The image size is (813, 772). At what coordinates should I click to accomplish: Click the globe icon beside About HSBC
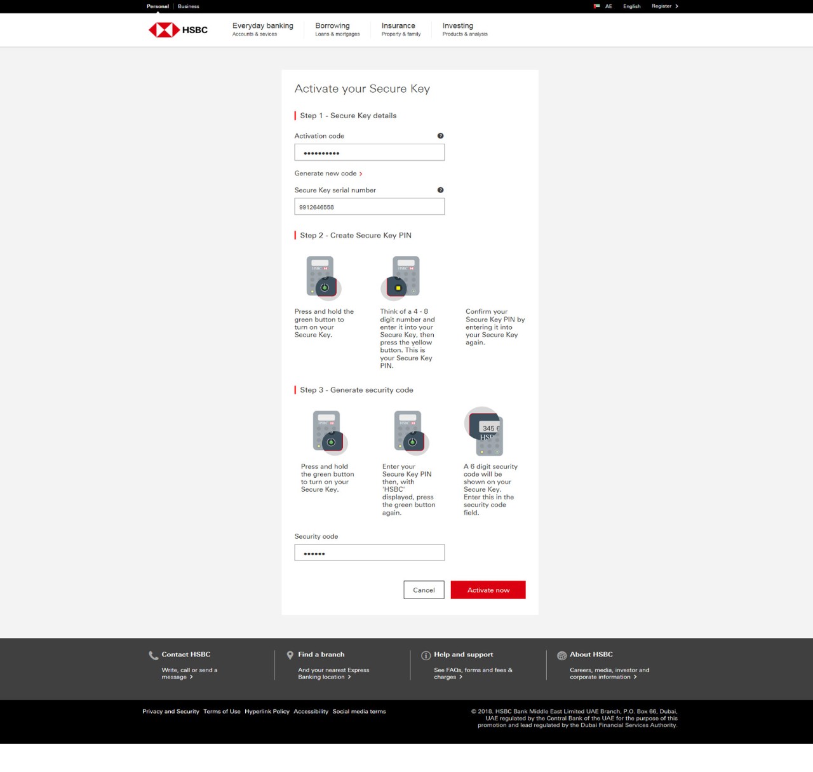tap(561, 656)
